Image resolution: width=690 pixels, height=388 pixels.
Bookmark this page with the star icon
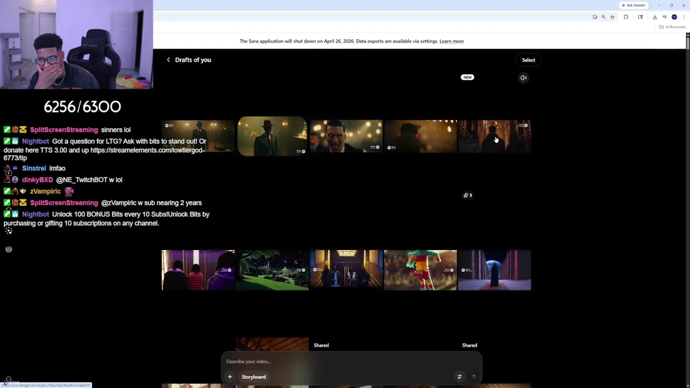click(x=612, y=17)
